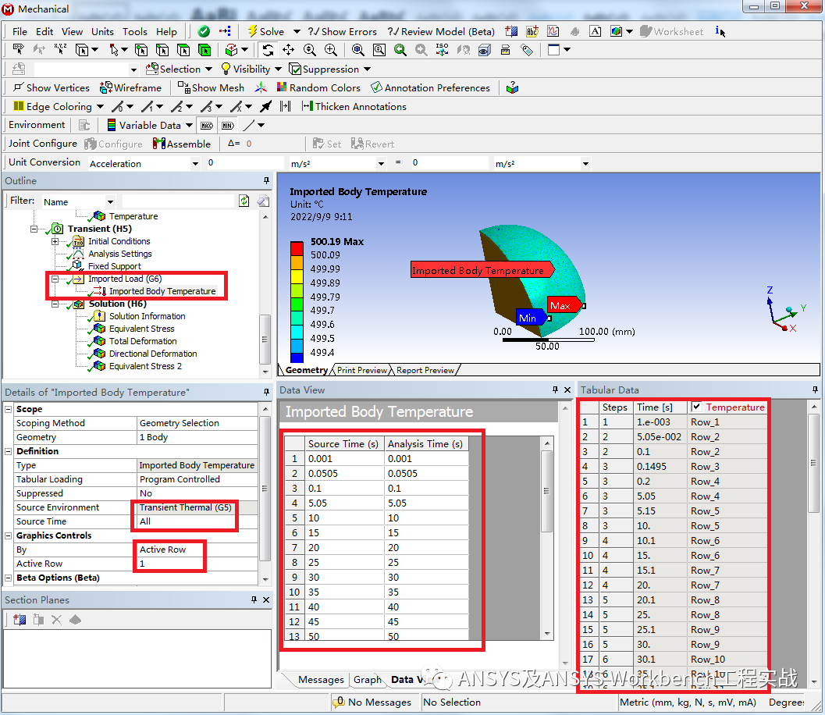Click the Assemble joint button
825x715 pixels.
tap(182, 144)
